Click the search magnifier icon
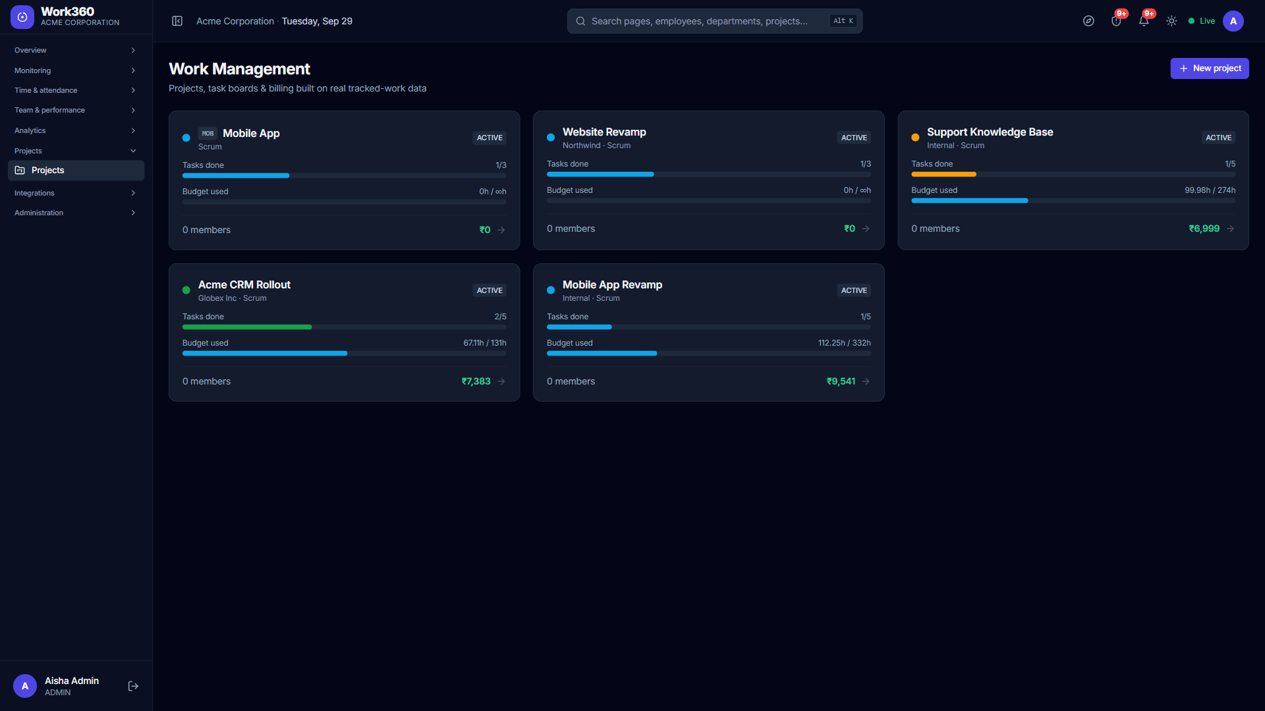Viewport: 1265px width, 711px height. click(580, 21)
